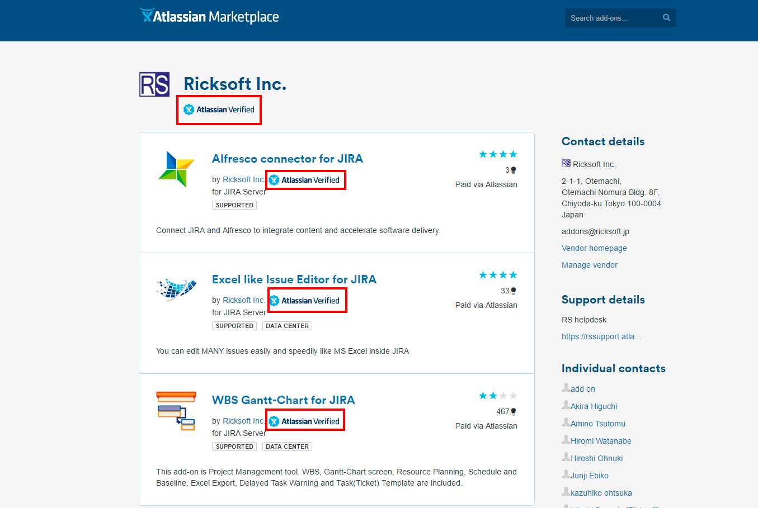Click the Ricksoft Inc. page heading
Viewport: 758px width, 508px height.
click(235, 84)
